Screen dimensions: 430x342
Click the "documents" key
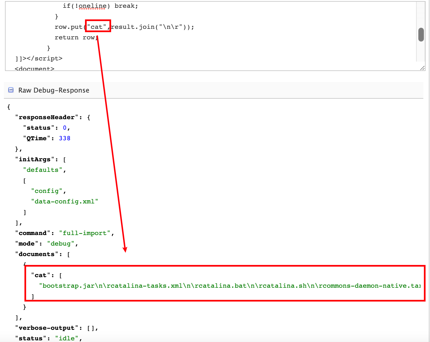(36, 254)
